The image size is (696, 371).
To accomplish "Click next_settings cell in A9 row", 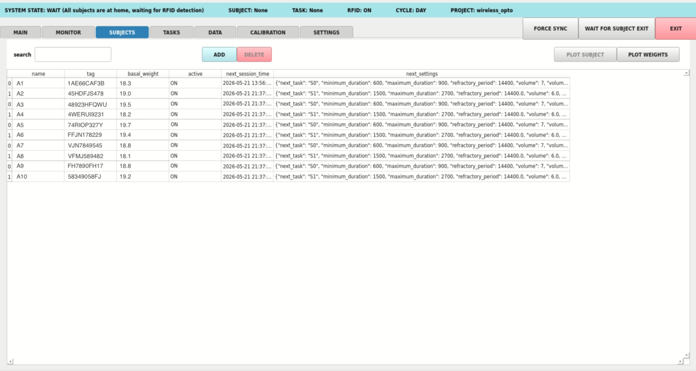I will pos(422,166).
